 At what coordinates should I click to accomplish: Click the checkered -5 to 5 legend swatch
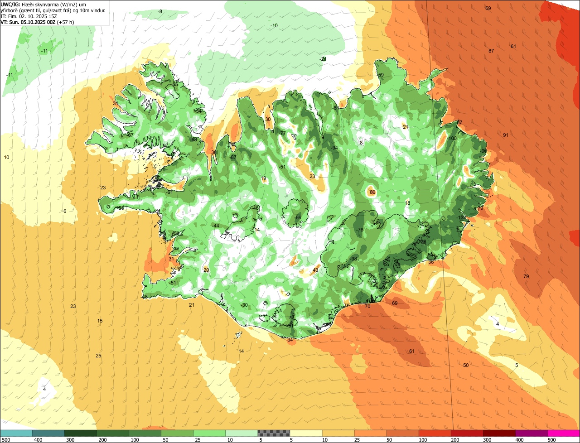click(x=273, y=433)
